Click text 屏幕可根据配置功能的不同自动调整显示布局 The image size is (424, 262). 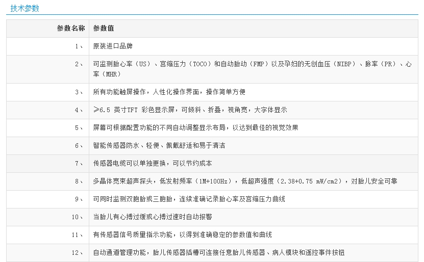click(x=195, y=127)
